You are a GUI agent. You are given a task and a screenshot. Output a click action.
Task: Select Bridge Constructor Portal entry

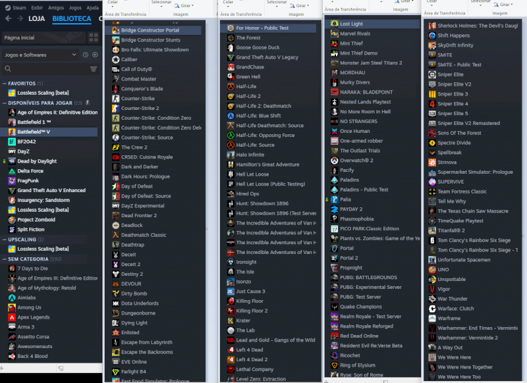(155, 30)
